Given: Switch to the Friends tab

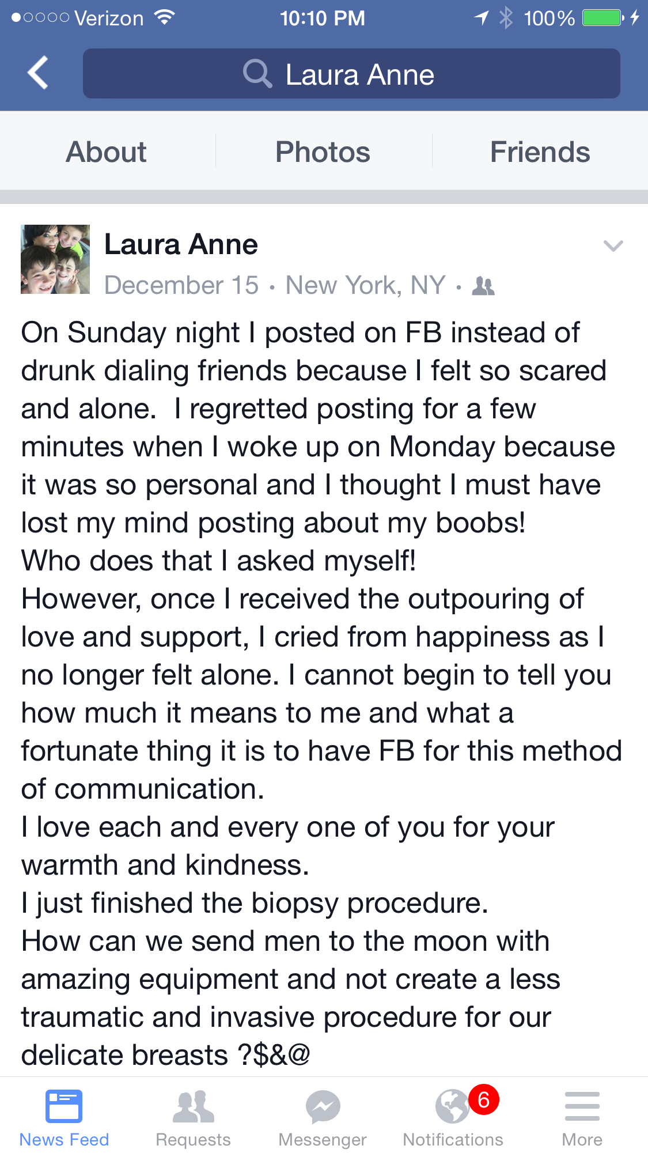Looking at the screenshot, I should pyautogui.click(x=540, y=152).
